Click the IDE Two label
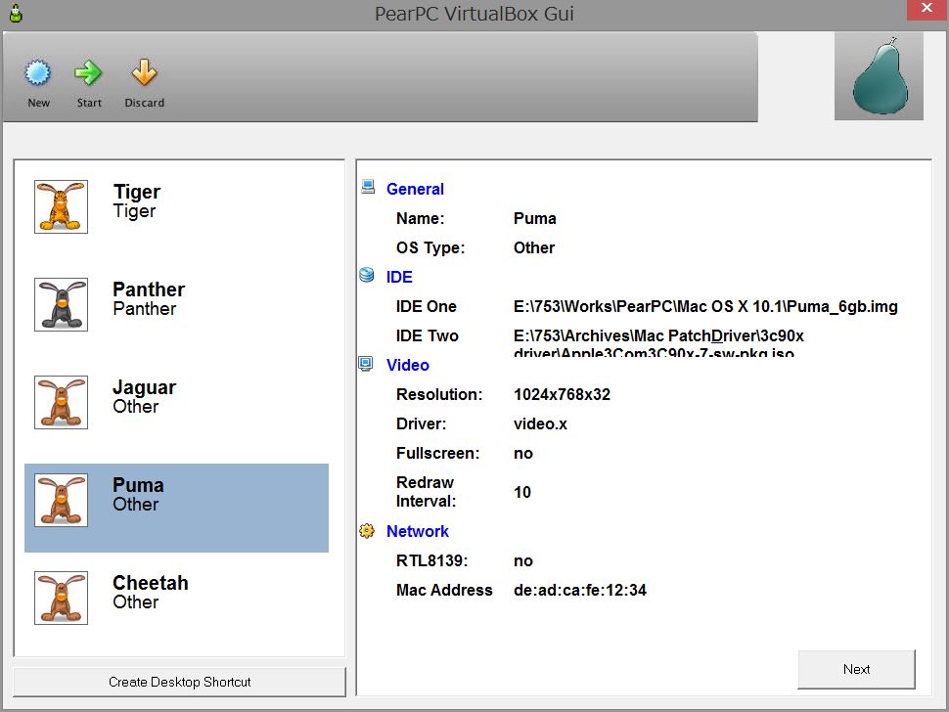The height and width of the screenshot is (712, 949). 428,335
